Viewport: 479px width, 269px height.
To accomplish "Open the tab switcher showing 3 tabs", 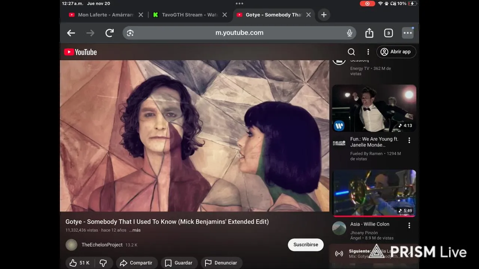I will (x=388, y=33).
